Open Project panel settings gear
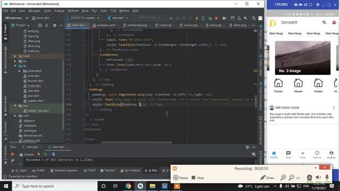This screenshot has width=340, height=191. click(x=55, y=25)
